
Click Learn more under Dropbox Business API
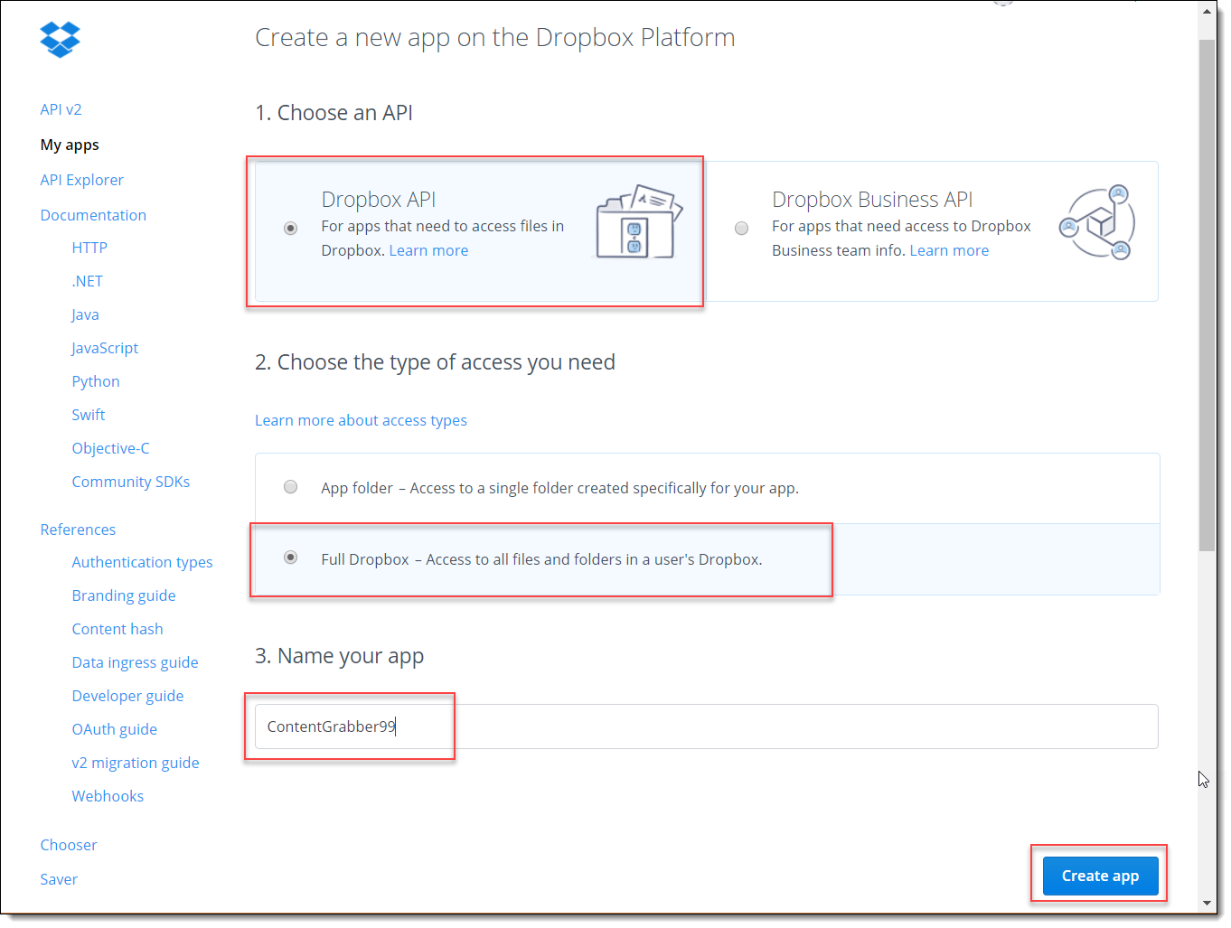pyautogui.click(x=949, y=250)
